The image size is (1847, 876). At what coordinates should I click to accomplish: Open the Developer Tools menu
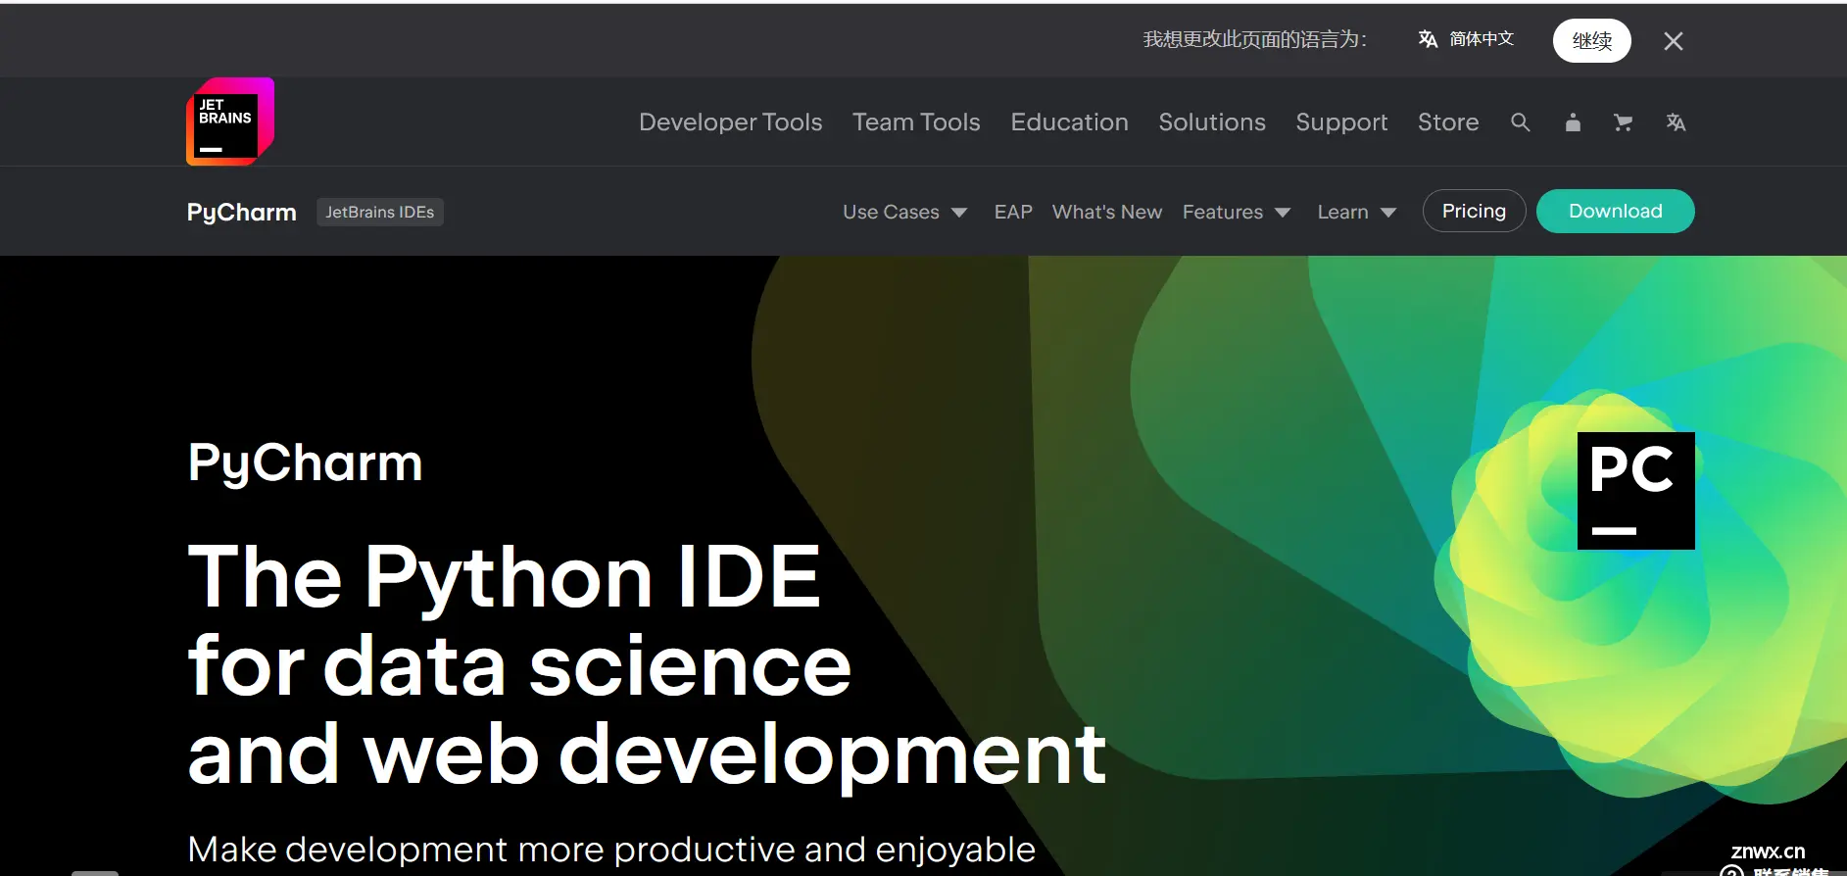point(731,122)
